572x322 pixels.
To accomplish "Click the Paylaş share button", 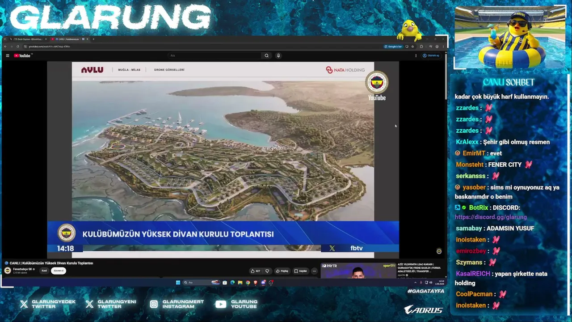I will [282, 271].
